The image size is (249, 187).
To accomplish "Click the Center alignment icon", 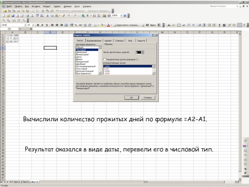I will coord(57,25).
